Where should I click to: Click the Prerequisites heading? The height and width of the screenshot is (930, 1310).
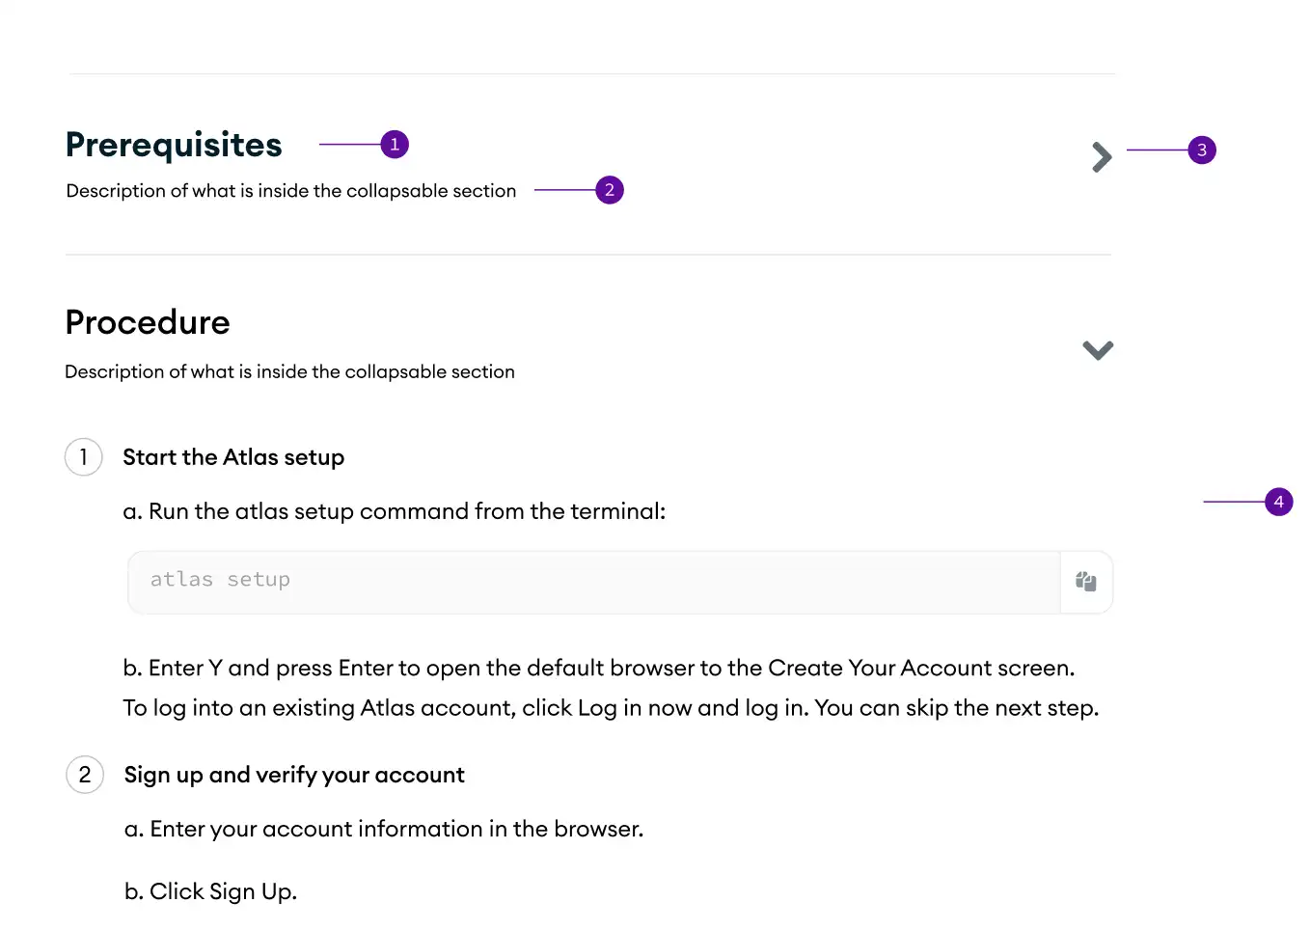click(x=174, y=145)
